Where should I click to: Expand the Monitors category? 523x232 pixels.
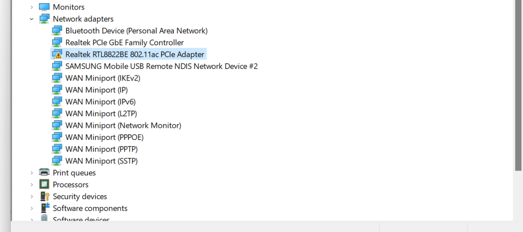coord(32,7)
